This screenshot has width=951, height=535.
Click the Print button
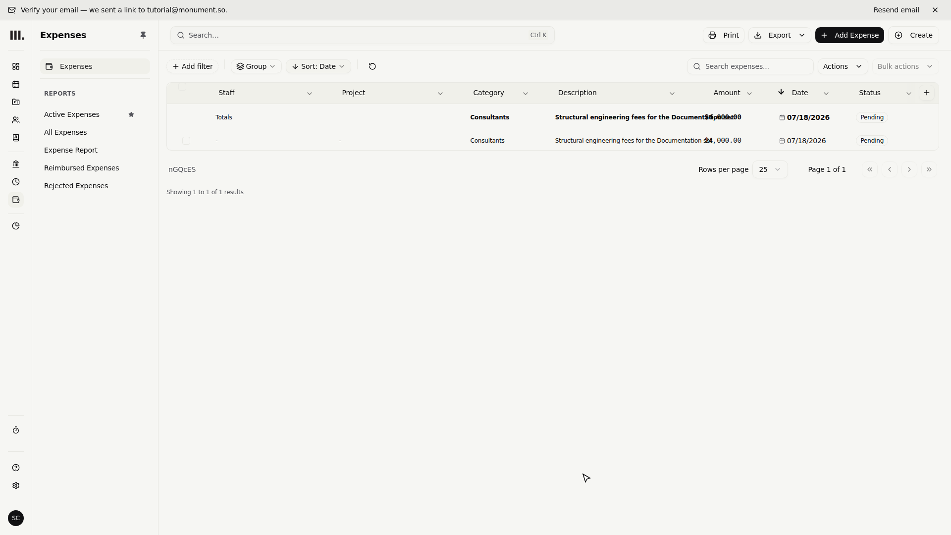[x=724, y=35]
